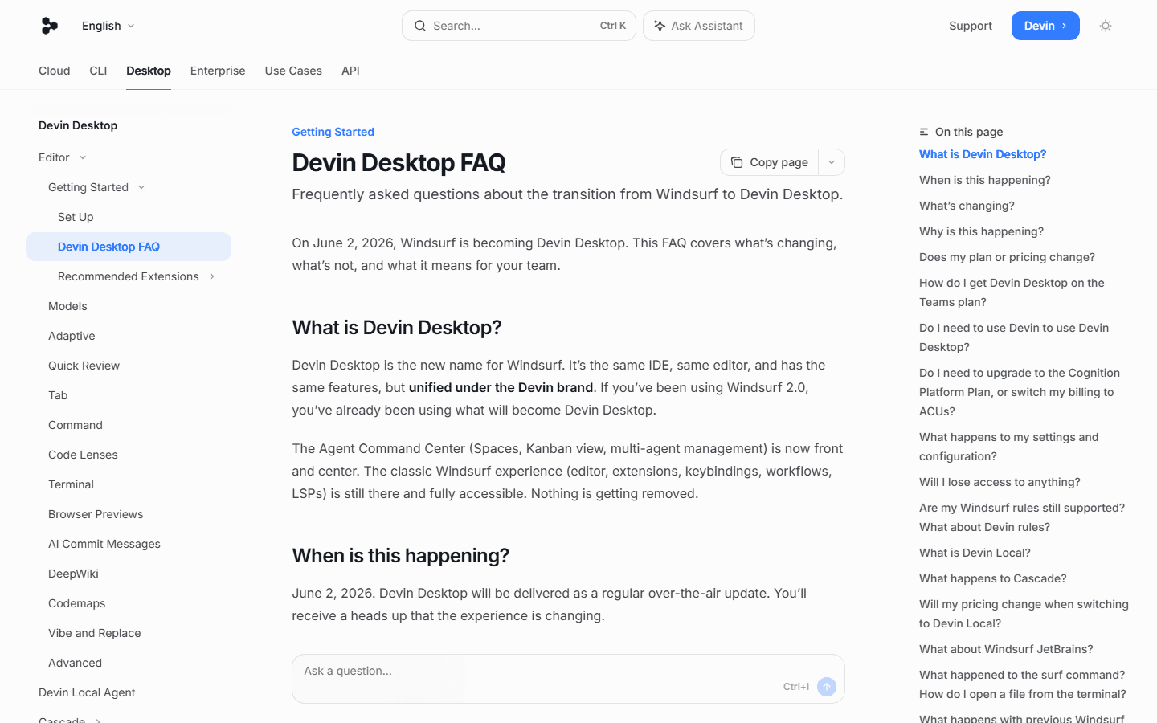This screenshot has height=723, width=1157.
Task: Open Code Lenses sidebar page
Action: [83, 455]
